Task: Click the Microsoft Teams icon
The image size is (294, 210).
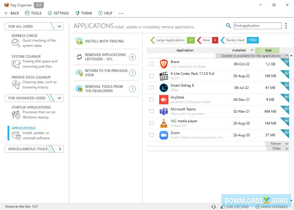Action: click(x=164, y=111)
